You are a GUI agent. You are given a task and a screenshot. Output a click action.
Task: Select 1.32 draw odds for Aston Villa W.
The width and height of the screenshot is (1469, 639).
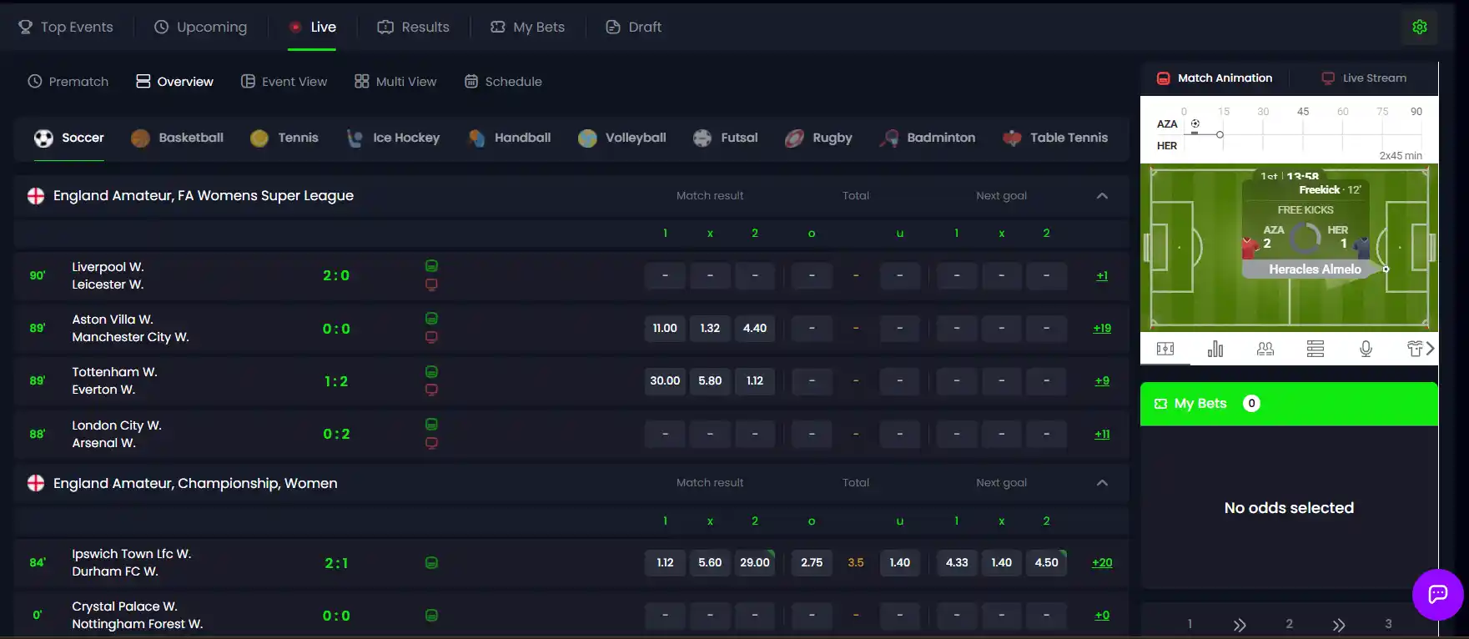710,329
